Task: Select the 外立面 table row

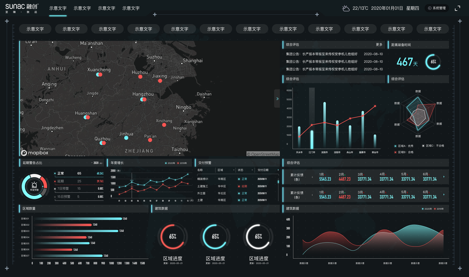Action: coord(237,193)
